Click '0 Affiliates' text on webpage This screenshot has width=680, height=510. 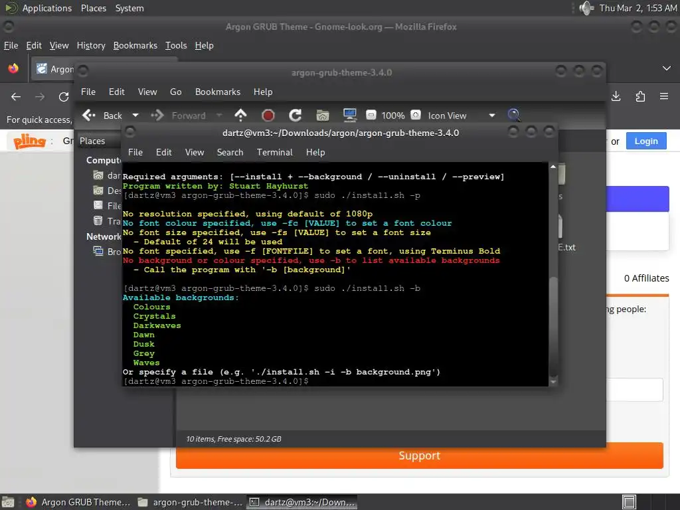646,278
